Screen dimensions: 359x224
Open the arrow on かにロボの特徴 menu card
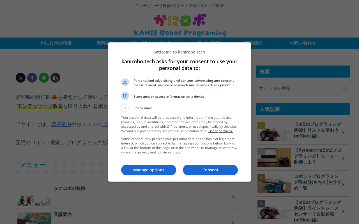[x=233, y=197]
